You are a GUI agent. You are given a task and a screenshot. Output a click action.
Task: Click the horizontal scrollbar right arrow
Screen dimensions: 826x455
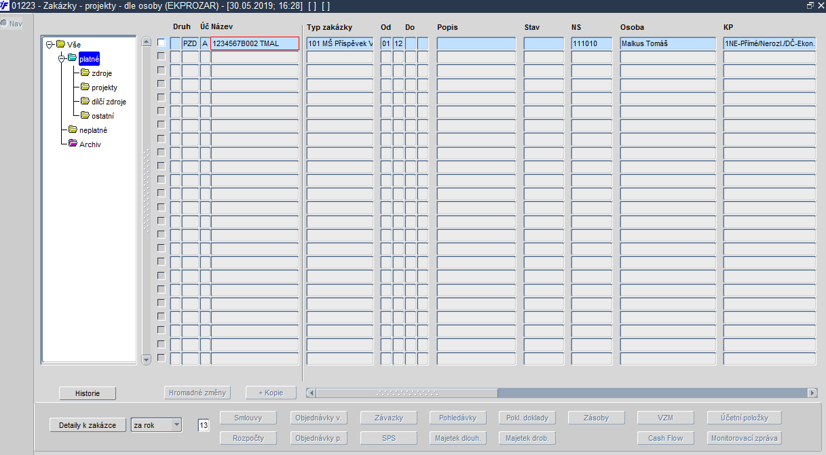tap(812, 393)
